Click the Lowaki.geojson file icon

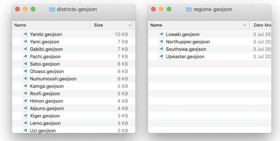[x=161, y=34]
